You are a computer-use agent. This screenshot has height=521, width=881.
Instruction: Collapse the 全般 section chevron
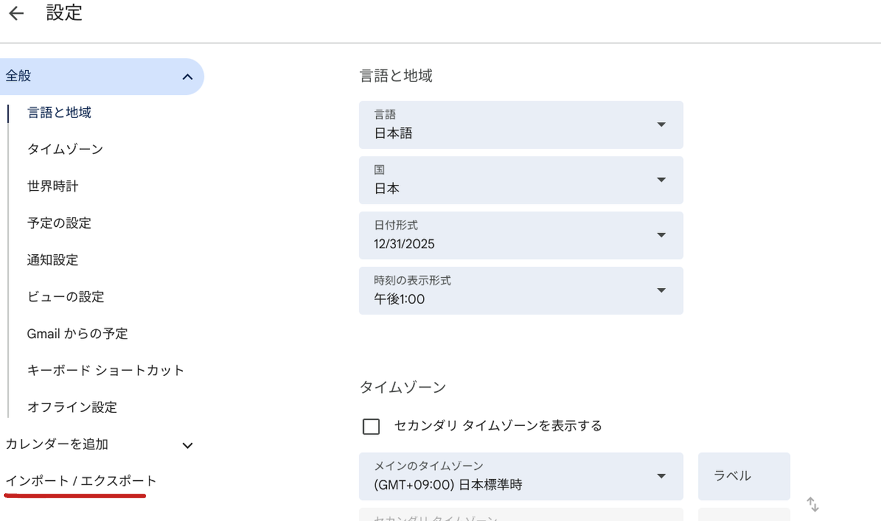click(187, 77)
